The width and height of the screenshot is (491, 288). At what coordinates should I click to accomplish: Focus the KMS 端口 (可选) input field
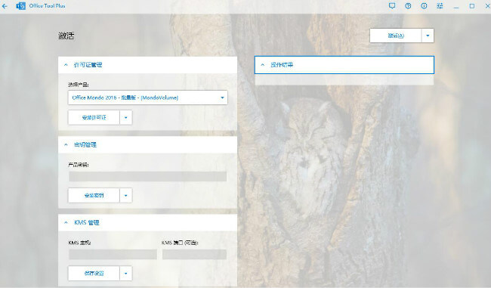[x=194, y=255]
